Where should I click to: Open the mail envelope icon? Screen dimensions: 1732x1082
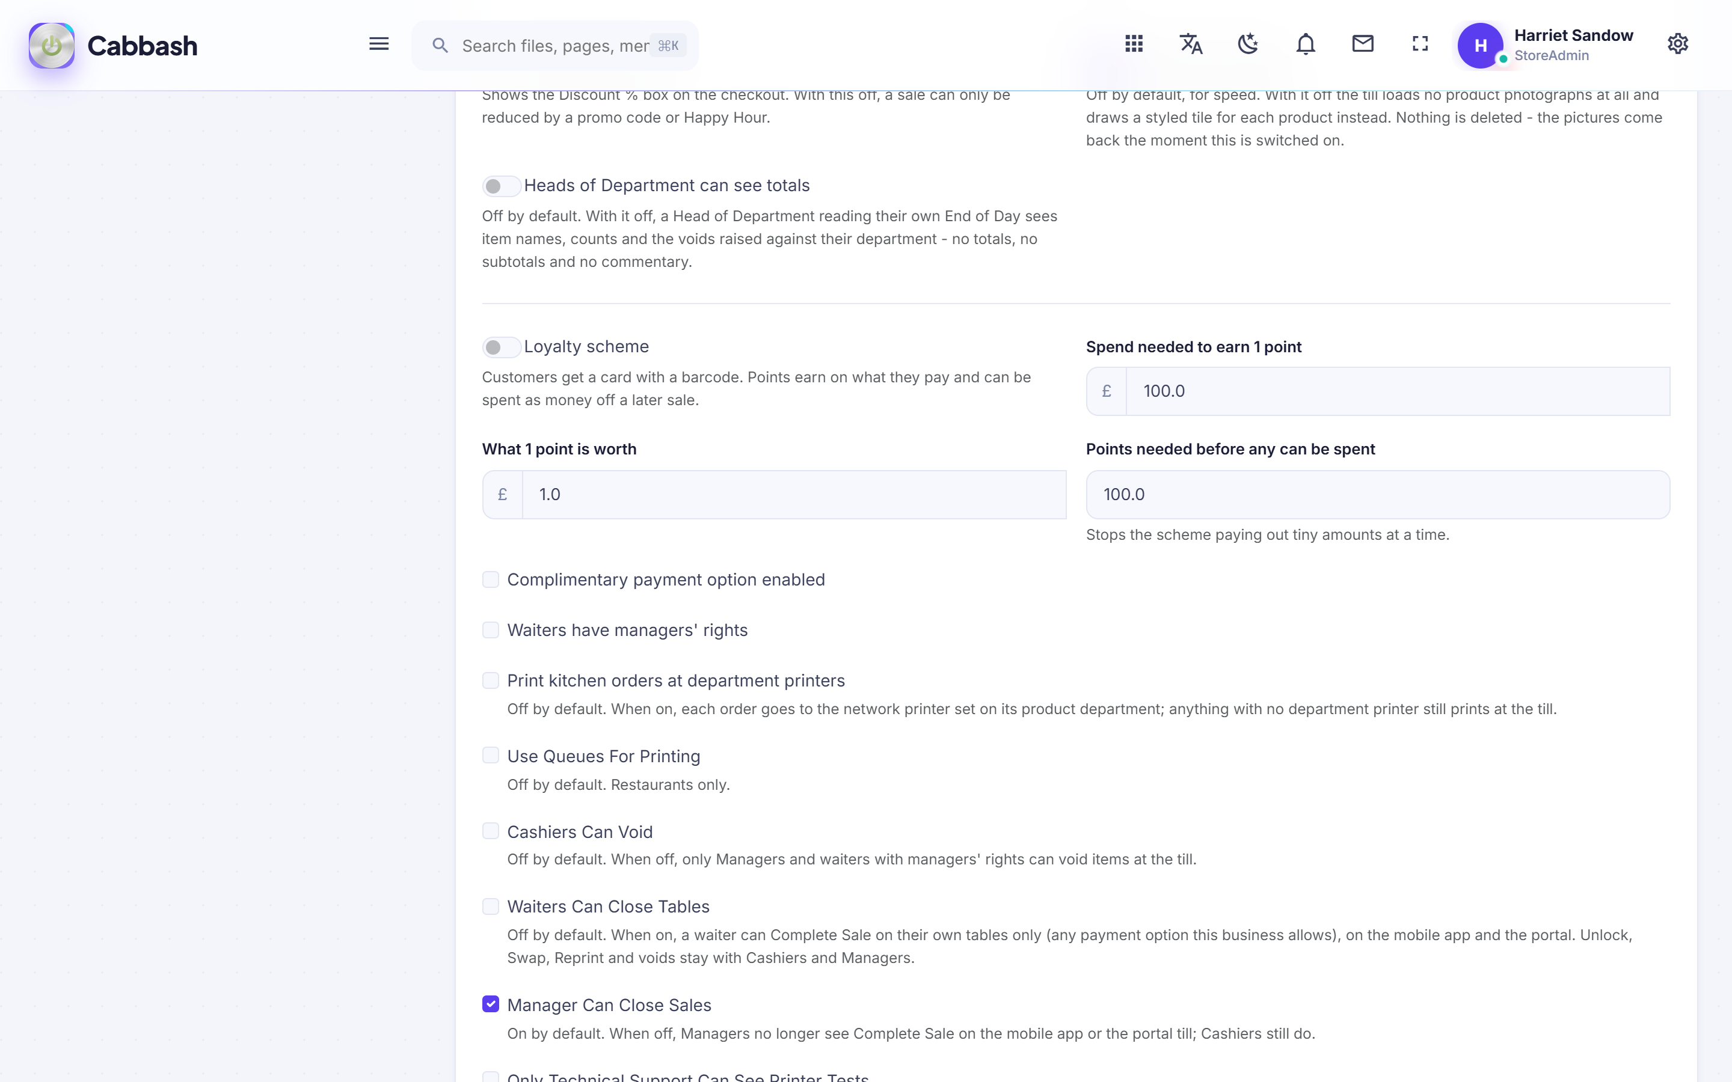tap(1363, 44)
